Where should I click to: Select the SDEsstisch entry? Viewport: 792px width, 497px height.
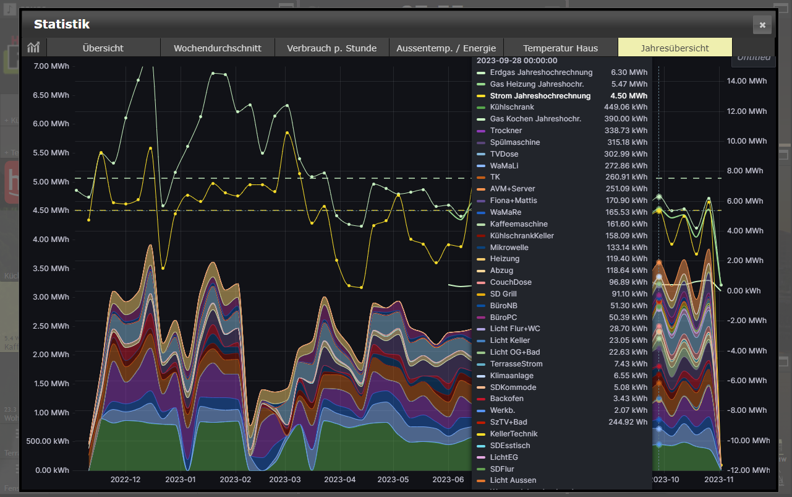point(562,446)
